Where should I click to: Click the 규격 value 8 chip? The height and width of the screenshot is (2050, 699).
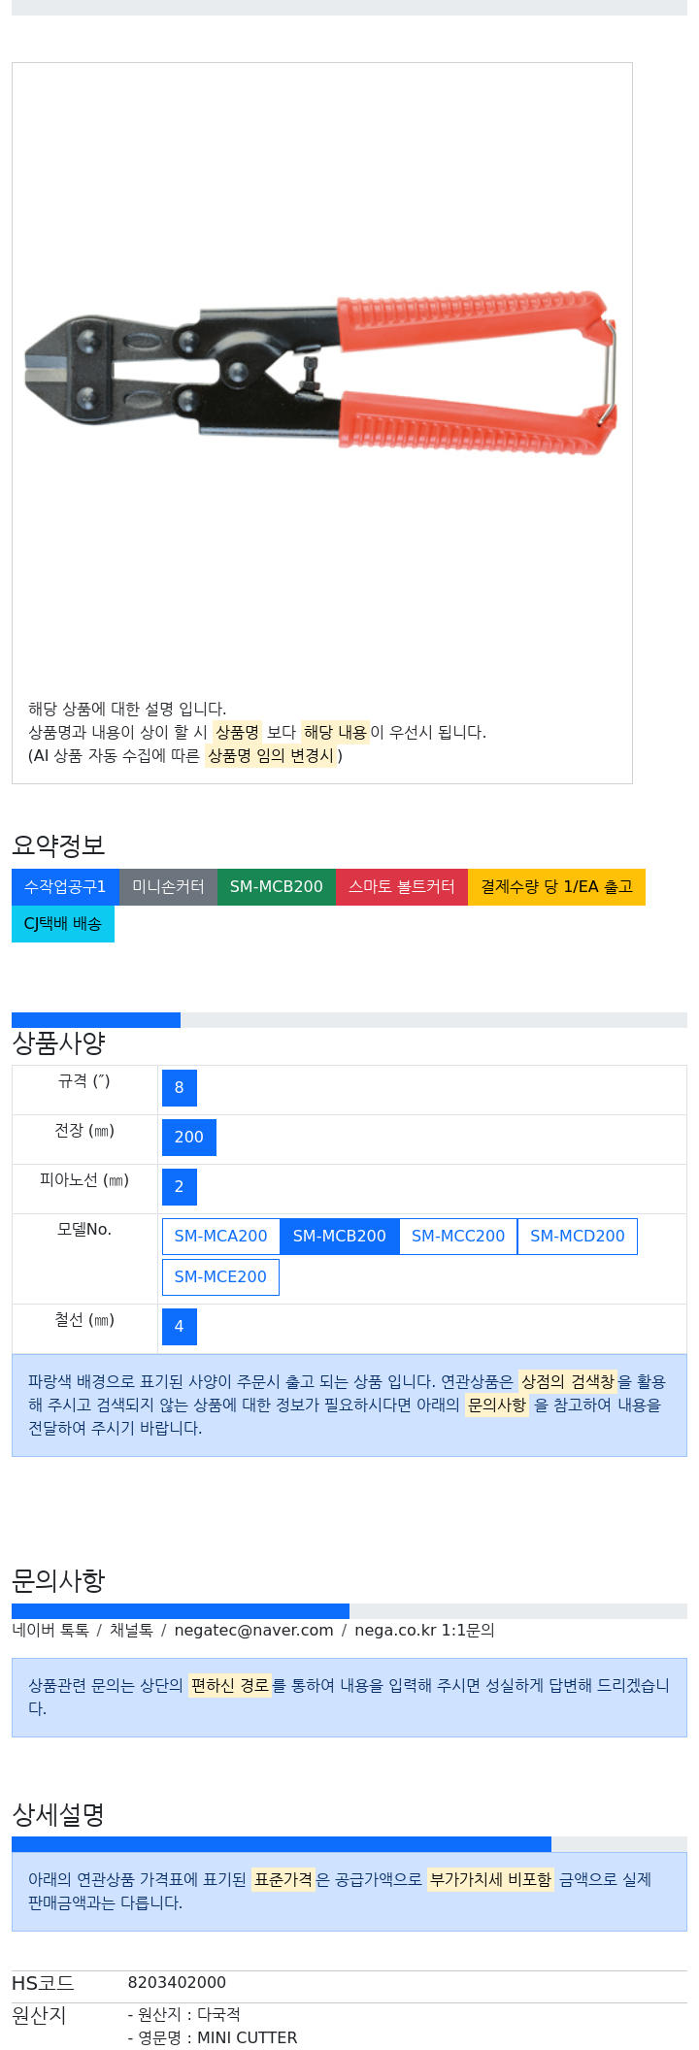tap(180, 1088)
